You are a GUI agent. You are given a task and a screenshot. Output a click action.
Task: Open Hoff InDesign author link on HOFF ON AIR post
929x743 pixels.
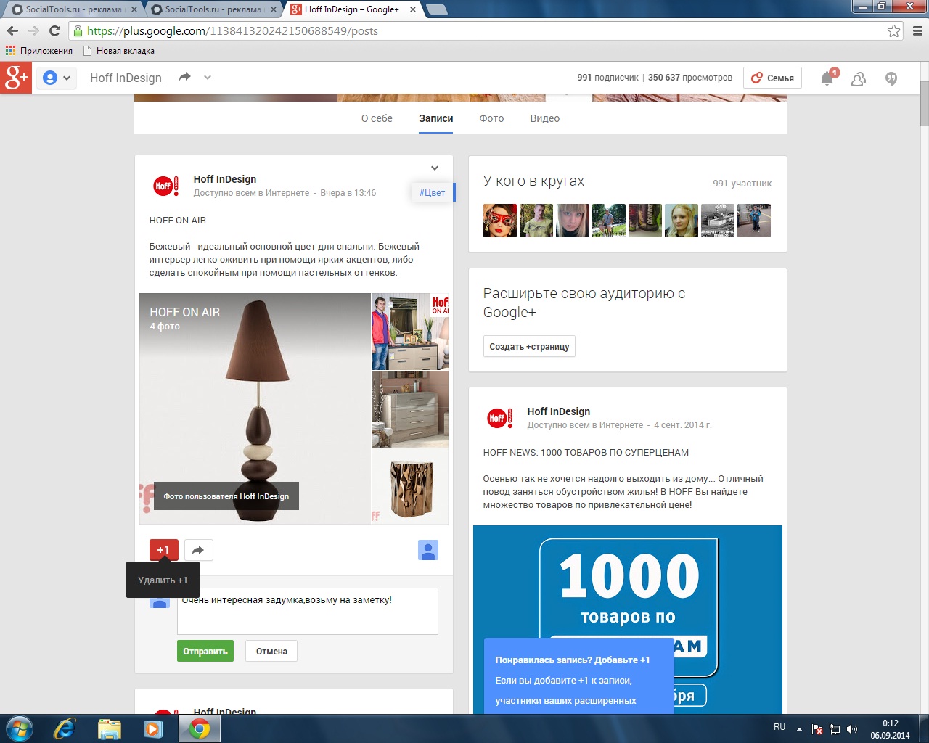coord(225,179)
